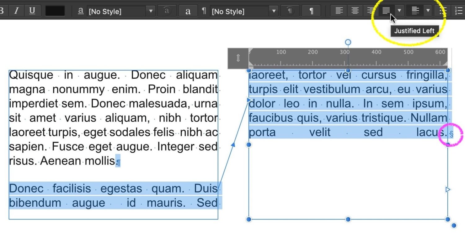The height and width of the screenshot is (234, 465).
Task: Toggle the paragraph style reset control
Action: [290, 10]
